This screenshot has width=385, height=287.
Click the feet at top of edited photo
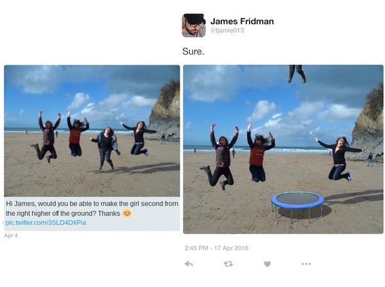coord(297,74)
